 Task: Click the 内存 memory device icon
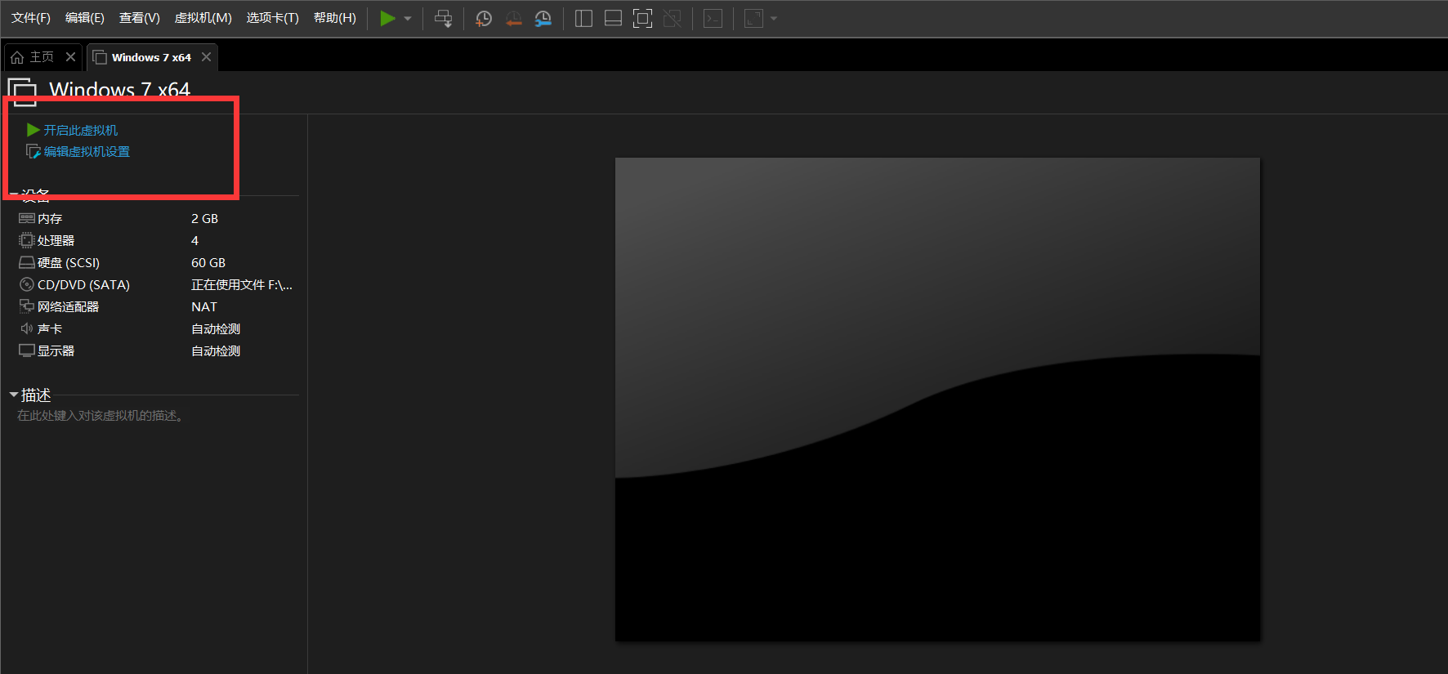[27, 218]
